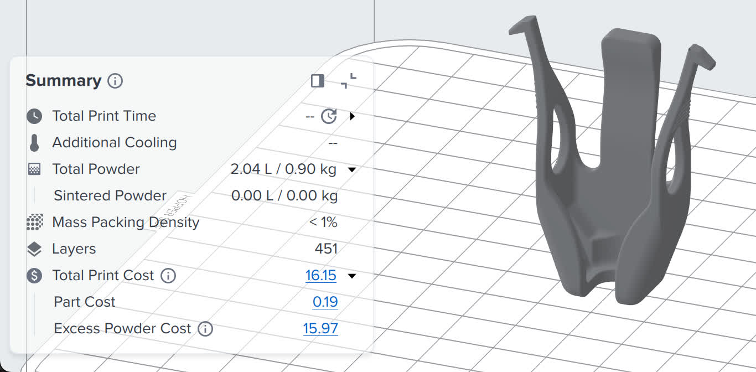Click the Part Cost label

tap(85, 302)
